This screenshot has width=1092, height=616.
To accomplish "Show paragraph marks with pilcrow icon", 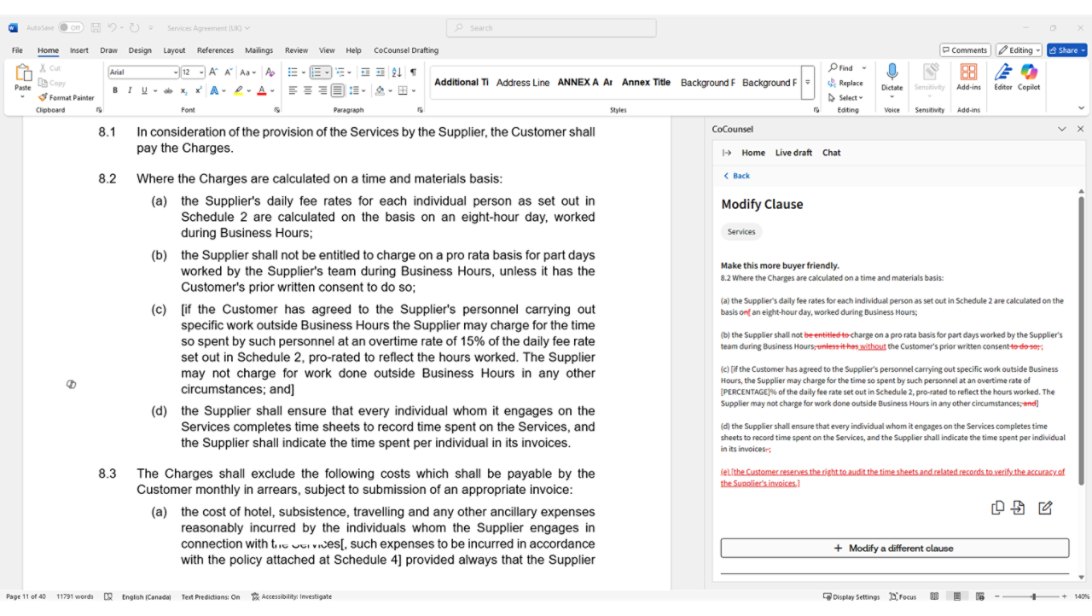I will coord(413,73).
